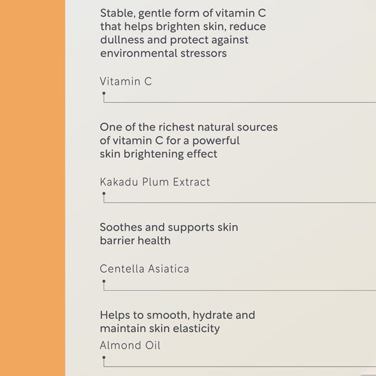Click the text 'barrier health'
Viewport: 376px width, 376px height.
(135, 241)
